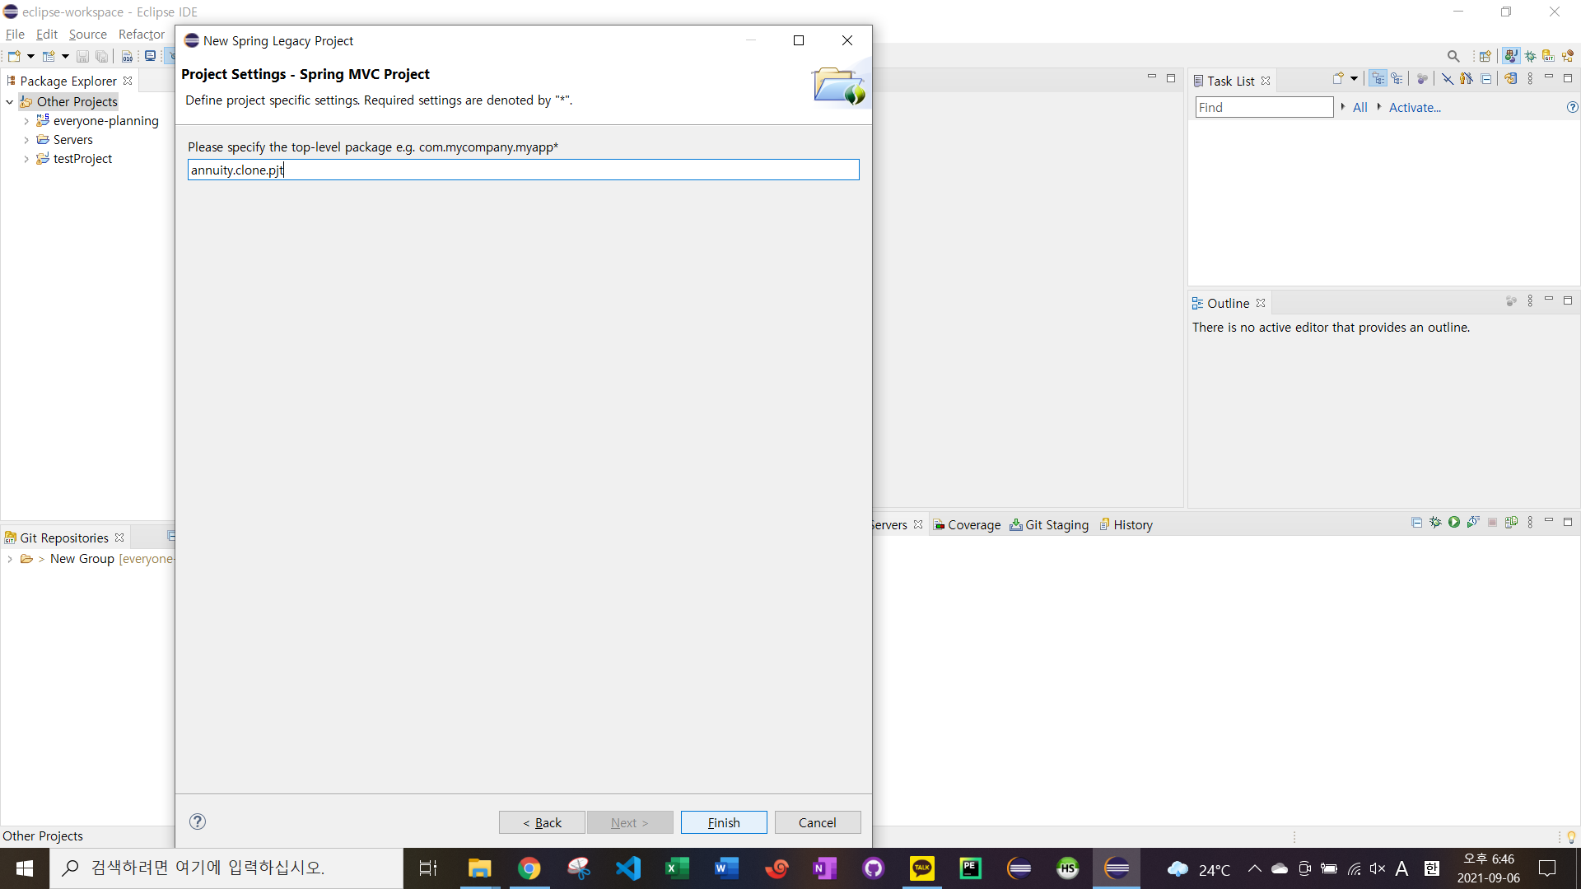Image resolution: width=1581 pixels, height=889 pixels.
Task: Click the Finish button
Action: tap(723, 822)
